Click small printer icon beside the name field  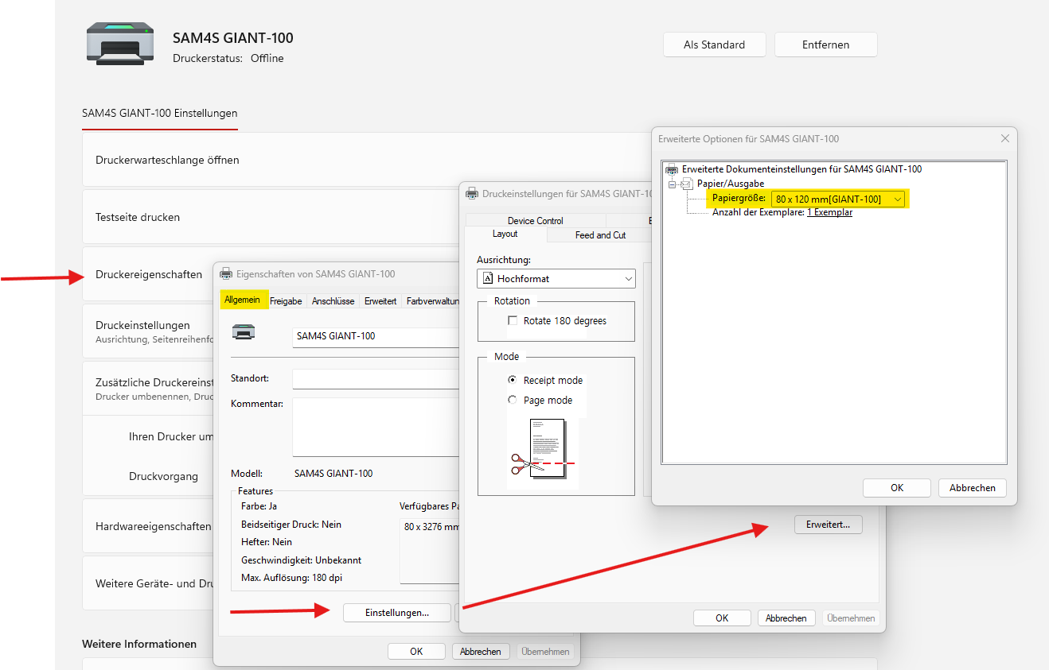pos(243,331)
